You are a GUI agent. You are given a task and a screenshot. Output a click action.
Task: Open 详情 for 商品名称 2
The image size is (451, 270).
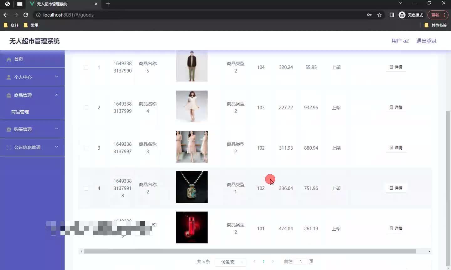(x=396, y=188)
